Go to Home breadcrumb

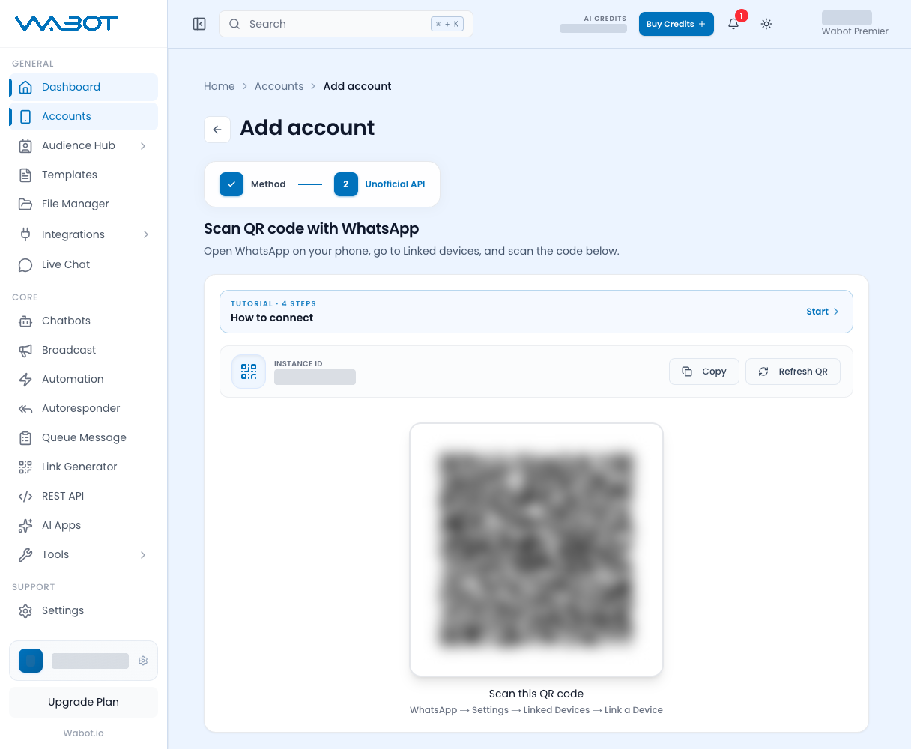(220, 86)
